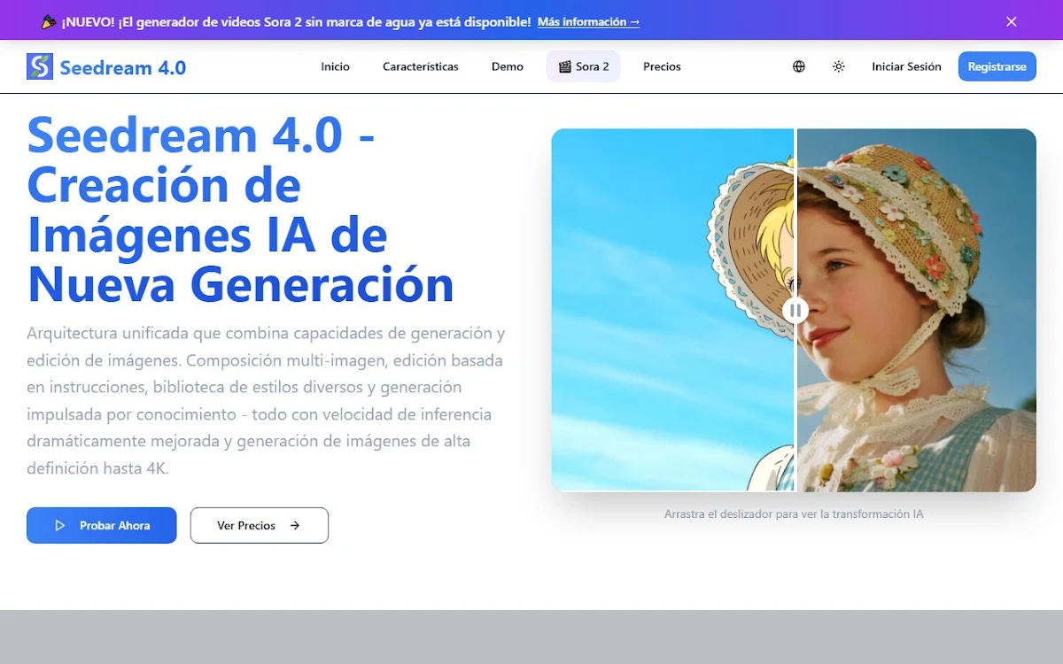Click the '¡NUEVO!' banner announcement text
Viewport: 1063px width, 664px height.
pos(297,21)
